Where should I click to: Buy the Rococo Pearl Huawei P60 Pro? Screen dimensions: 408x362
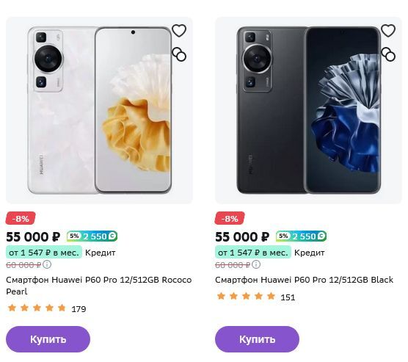click(x=48, y=339)
